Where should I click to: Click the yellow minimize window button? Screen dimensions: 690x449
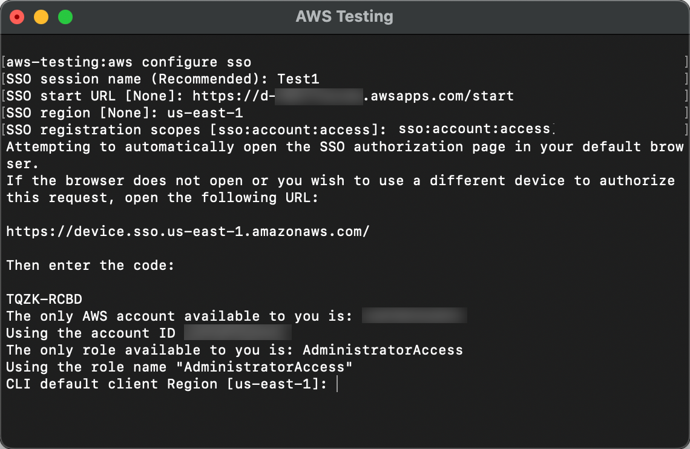pyautogui.click(x=41, y=17)
